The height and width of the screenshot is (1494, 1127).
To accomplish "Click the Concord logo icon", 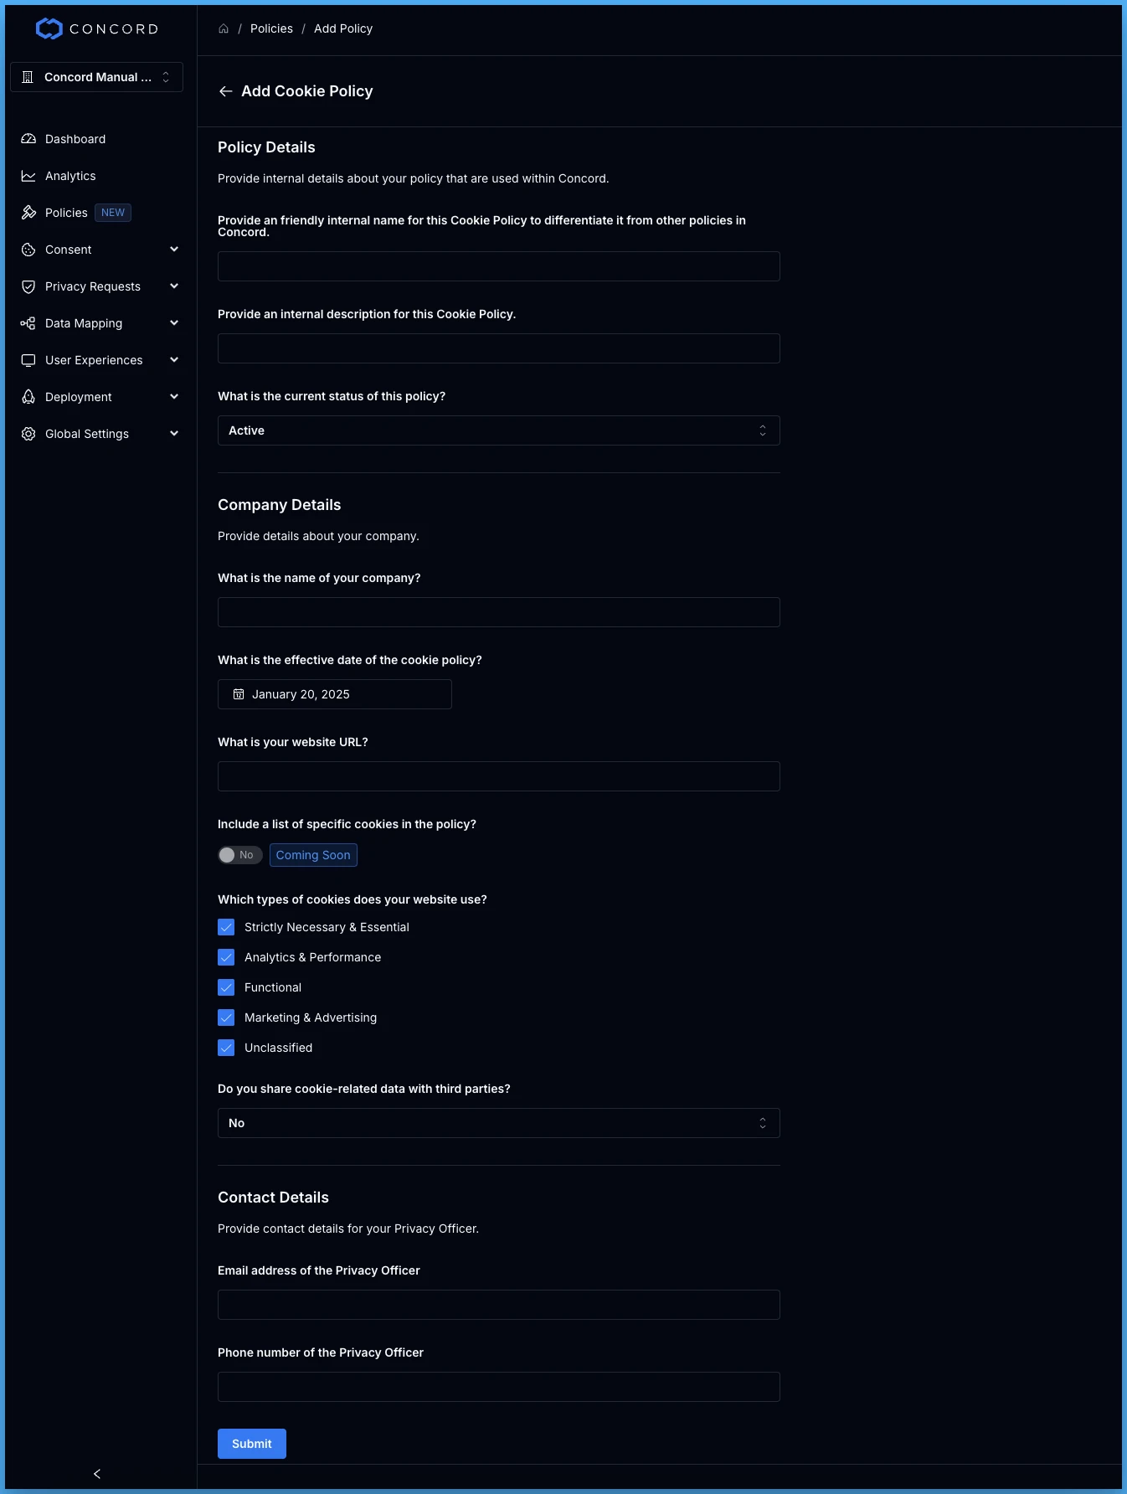I will coord(49,28).
